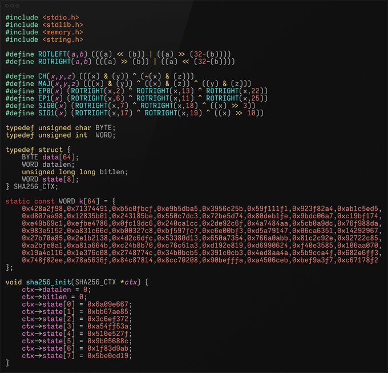Click the constant 0xab1c5ed5
This screenshot has width=388, height=373.
pos(358,209)
